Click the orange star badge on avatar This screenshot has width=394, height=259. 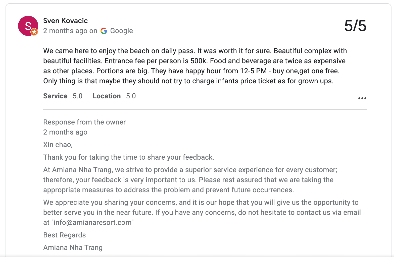pos(34,32)
